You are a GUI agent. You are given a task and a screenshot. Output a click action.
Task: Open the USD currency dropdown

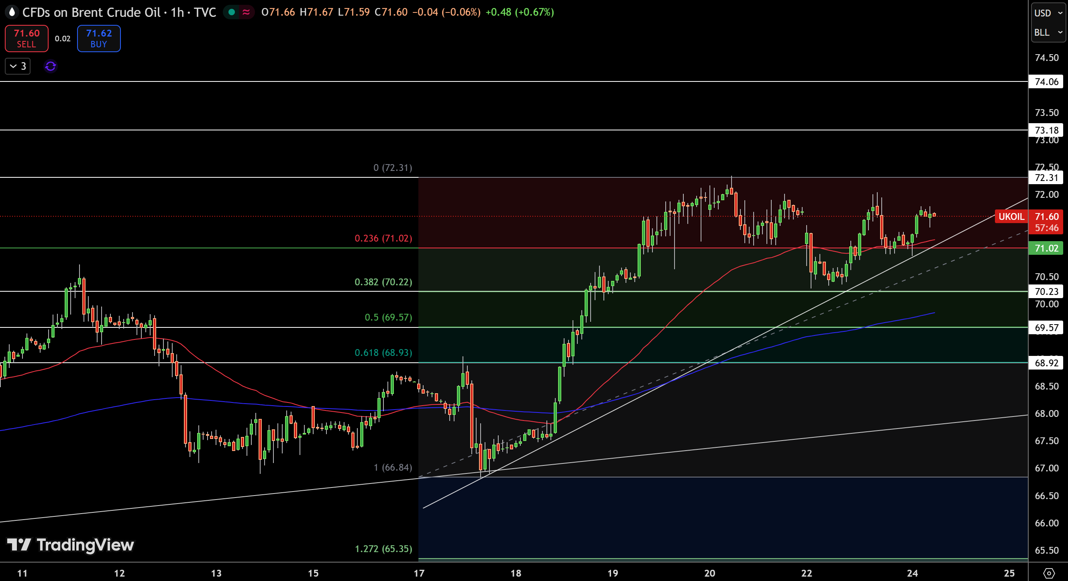click(1048, 13)
